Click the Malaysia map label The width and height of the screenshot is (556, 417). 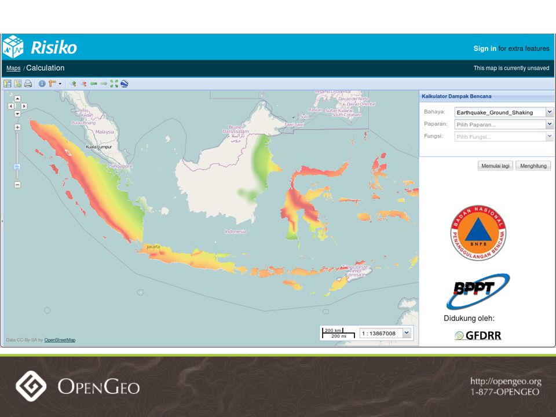105,132
